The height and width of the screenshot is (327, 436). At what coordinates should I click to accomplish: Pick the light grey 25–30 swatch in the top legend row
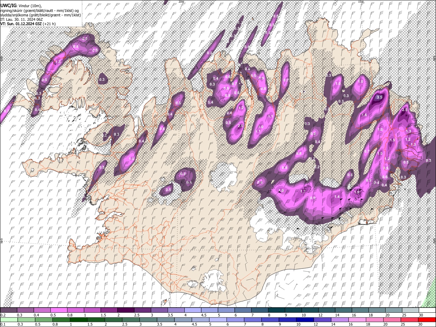point(410,310)
